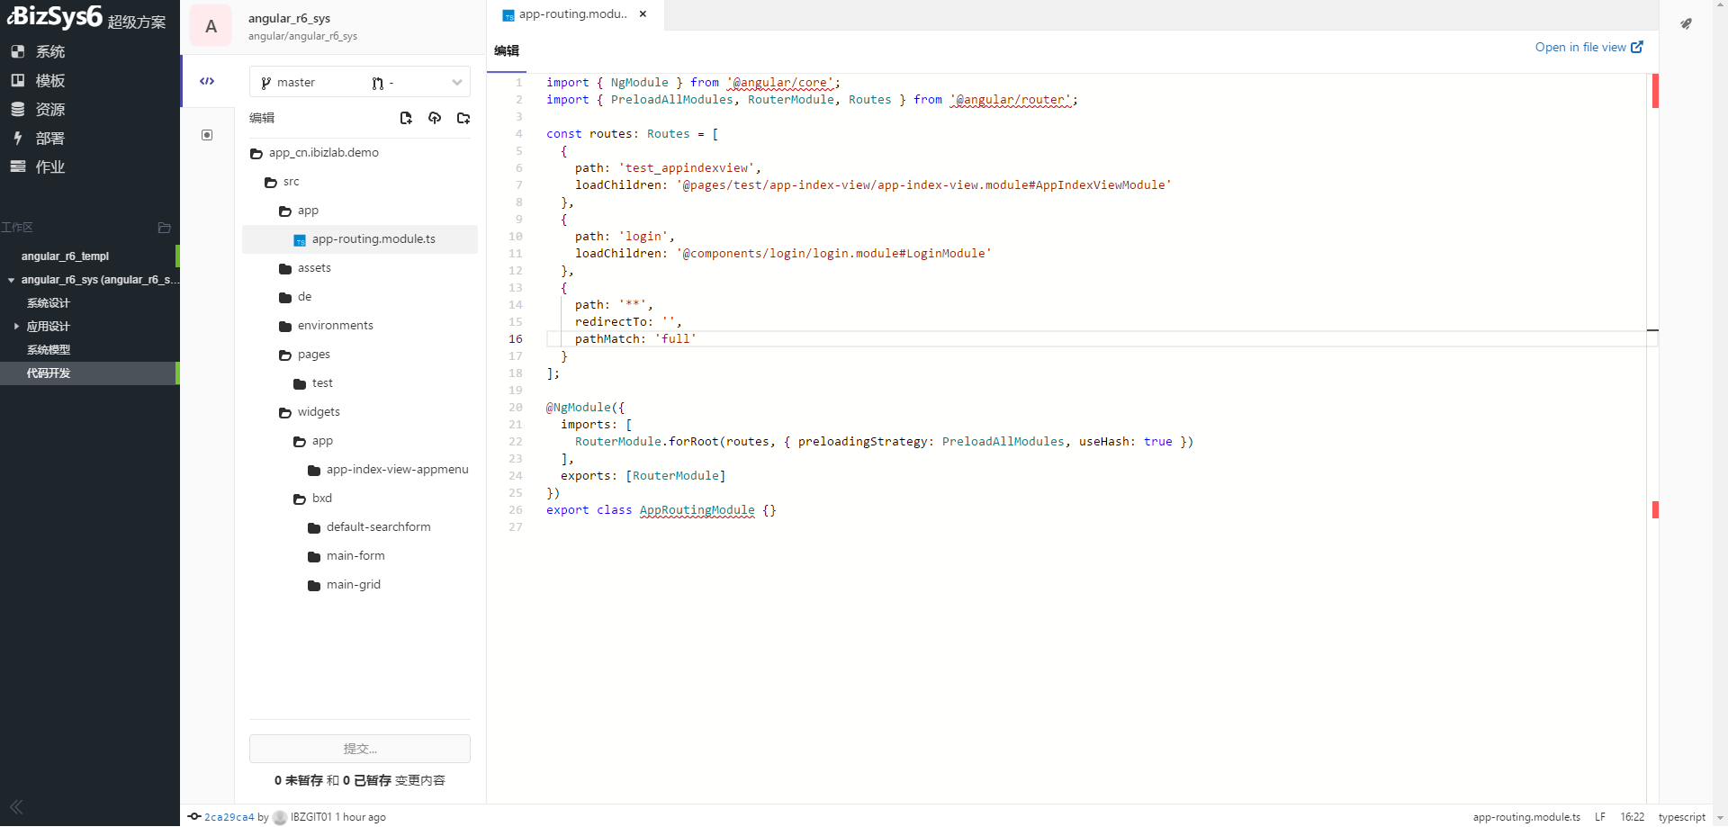Screen dimensions: 1728x827
Task: Click the rocket icon at top right
Action: (x=1686, y=23)
